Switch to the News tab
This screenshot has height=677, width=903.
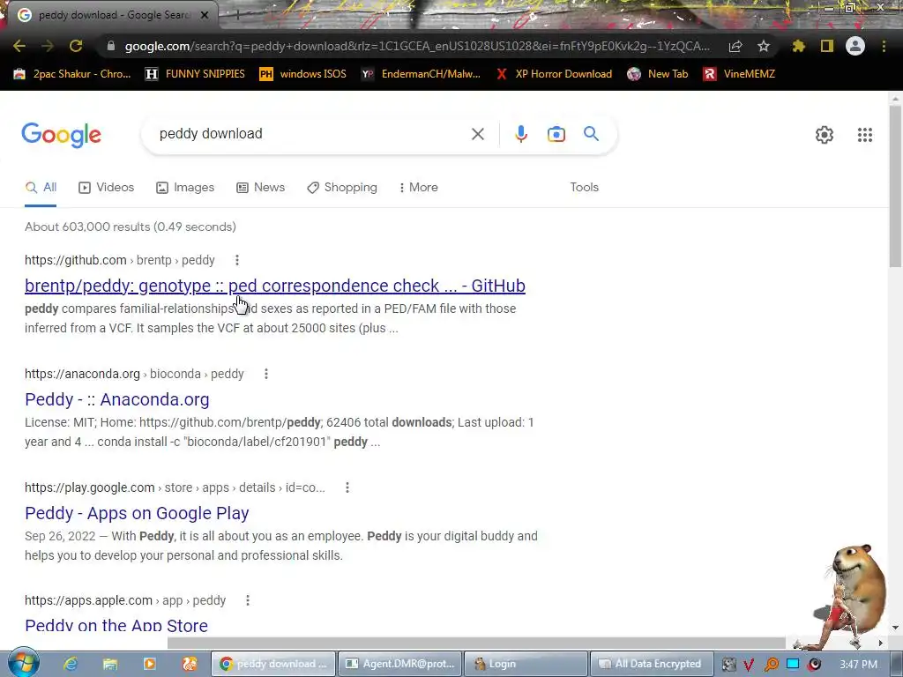[260, 187]
